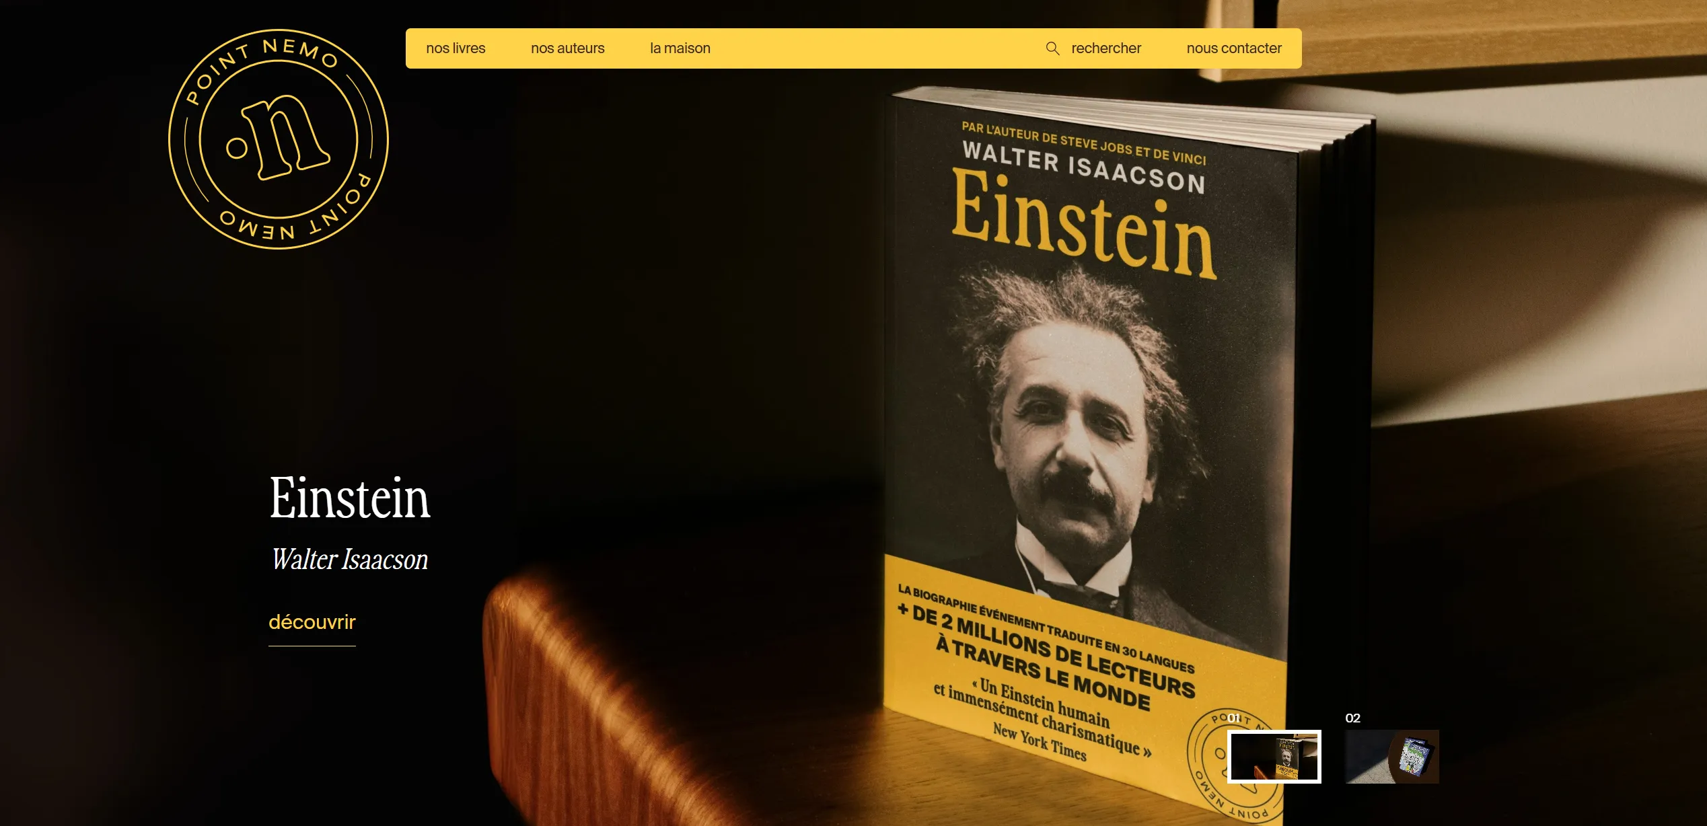Switch to slide thumbnail 02

(1391, 757)
